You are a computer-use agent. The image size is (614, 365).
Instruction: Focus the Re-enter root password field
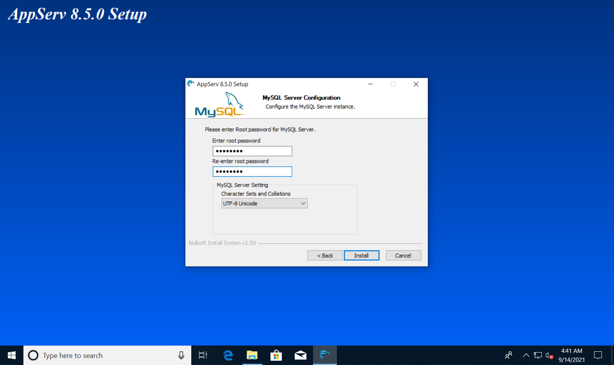252,172
